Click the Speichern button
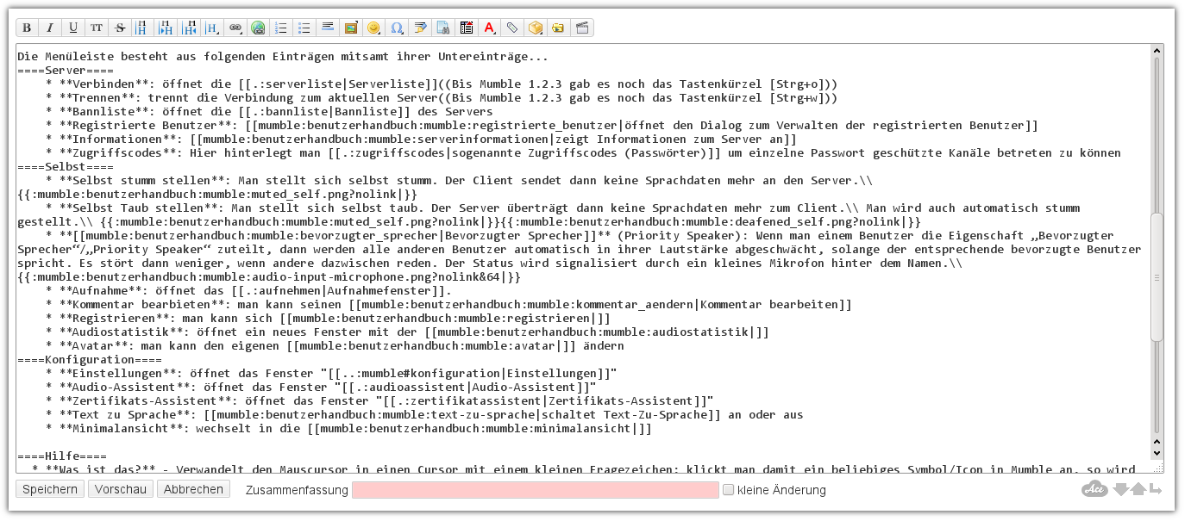 (x=48, y=489)
